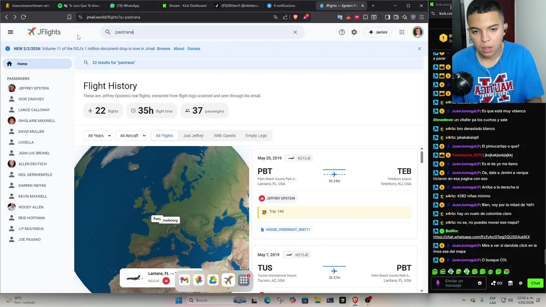The width and height of the screenshot is (546, 307).
Task: Select the With Guests filter tab
Action: (224, 136)
